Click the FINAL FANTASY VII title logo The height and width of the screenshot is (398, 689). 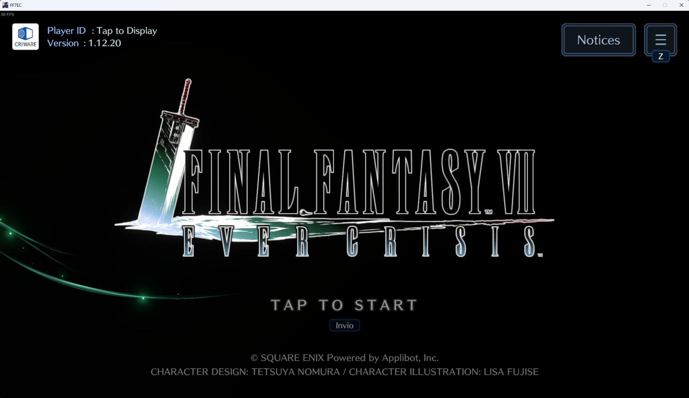(360, 182)
